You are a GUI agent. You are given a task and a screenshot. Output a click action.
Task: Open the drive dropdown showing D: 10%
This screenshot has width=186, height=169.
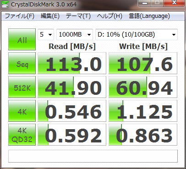point(137,34)
